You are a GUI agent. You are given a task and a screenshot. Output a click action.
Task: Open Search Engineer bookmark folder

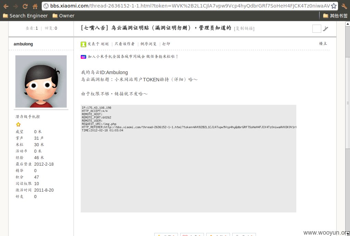pyautogui.click(x=25, y=16)
